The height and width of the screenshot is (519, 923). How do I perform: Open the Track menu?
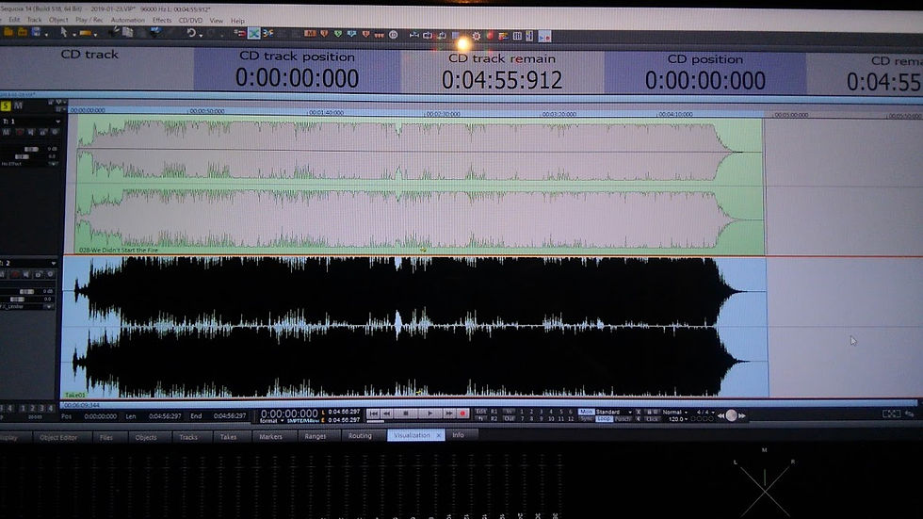34,20
